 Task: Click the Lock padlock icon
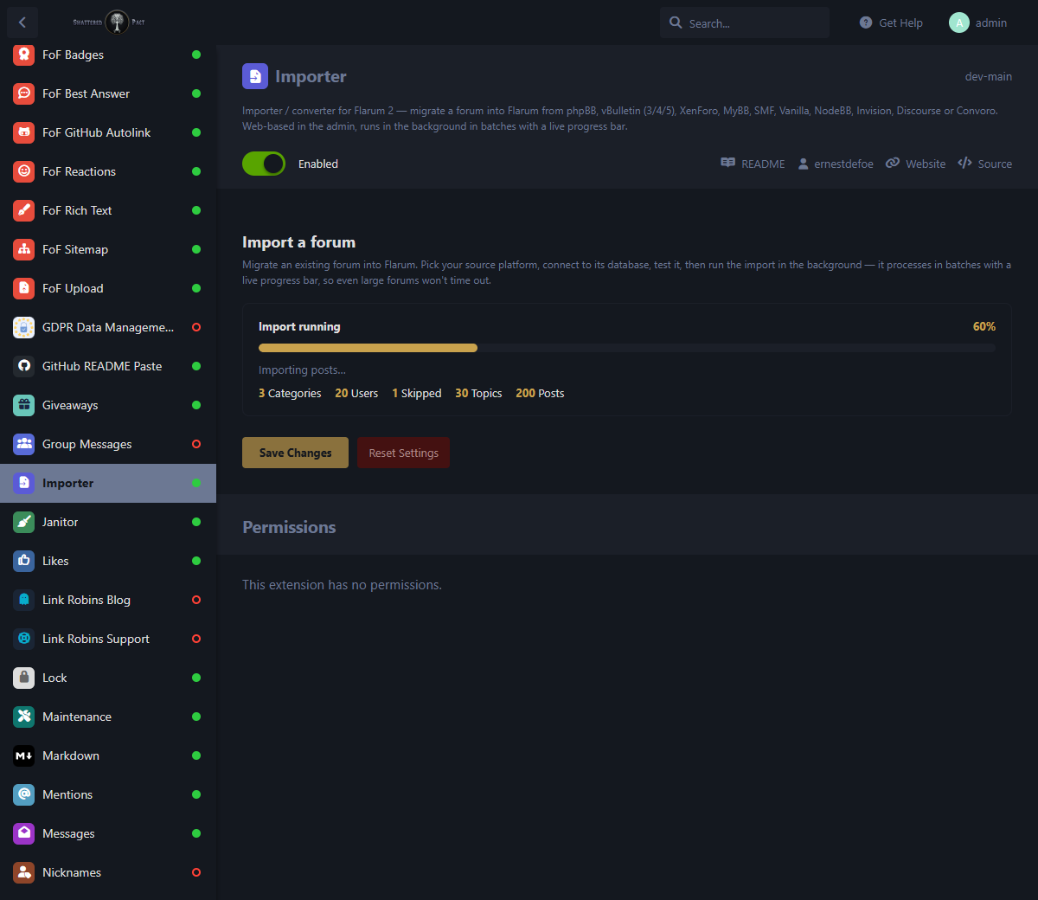[24, 678]
